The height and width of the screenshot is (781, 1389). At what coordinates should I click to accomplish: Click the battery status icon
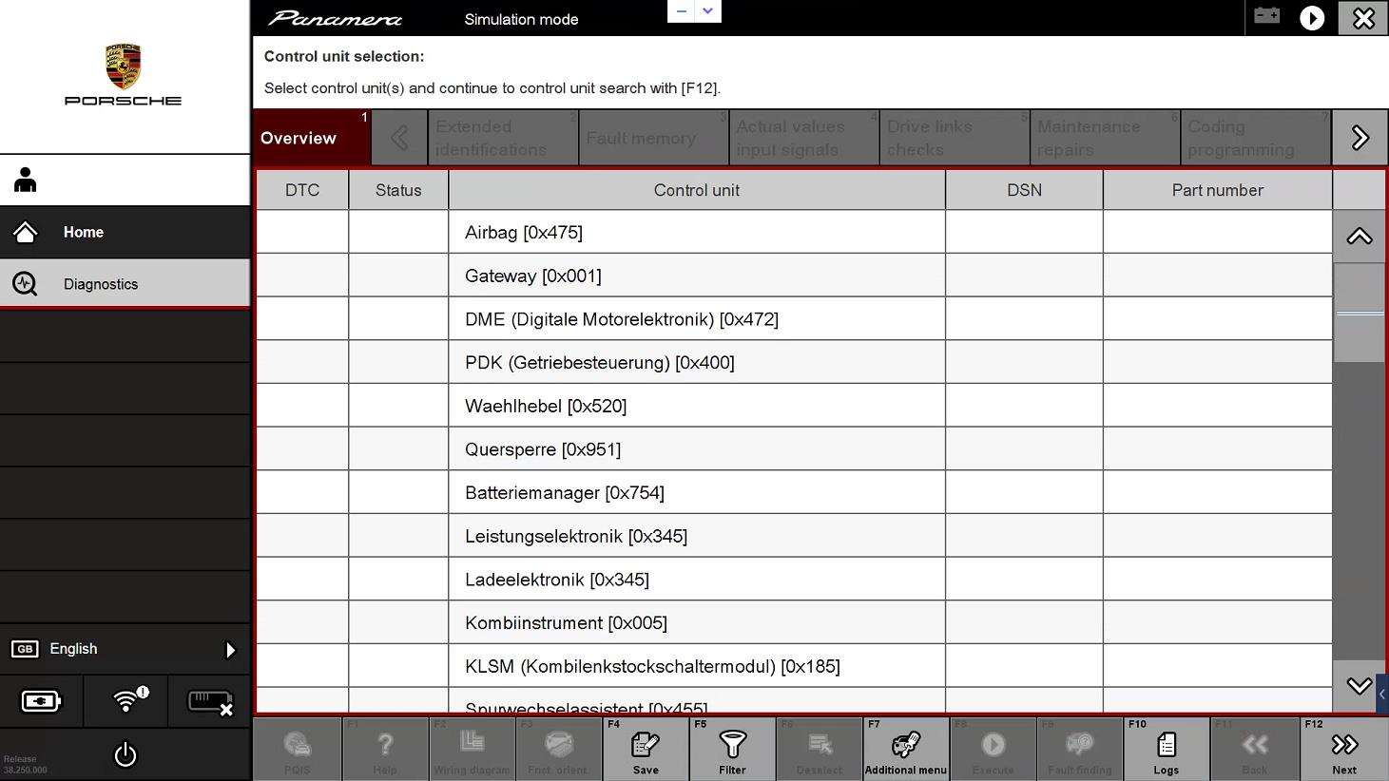tap(41, 701)
